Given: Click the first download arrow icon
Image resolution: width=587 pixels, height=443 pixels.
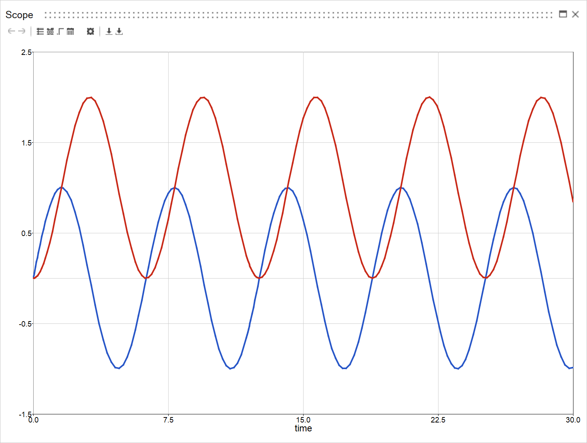Looking at the screenshot, I should pyautogui.click(x=109, y=31).
